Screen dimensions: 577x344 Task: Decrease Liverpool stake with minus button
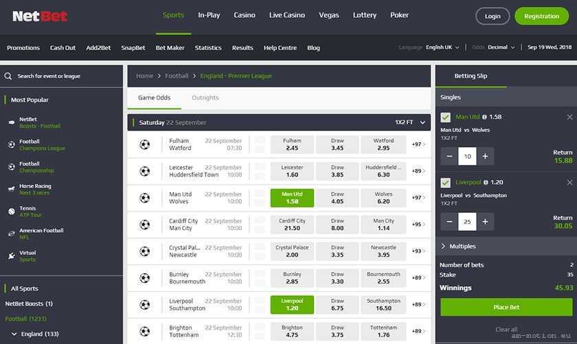[x=449, y=222]
